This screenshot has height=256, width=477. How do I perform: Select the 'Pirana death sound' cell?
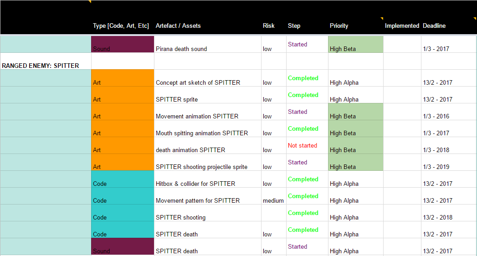click(x=181, y=49)
